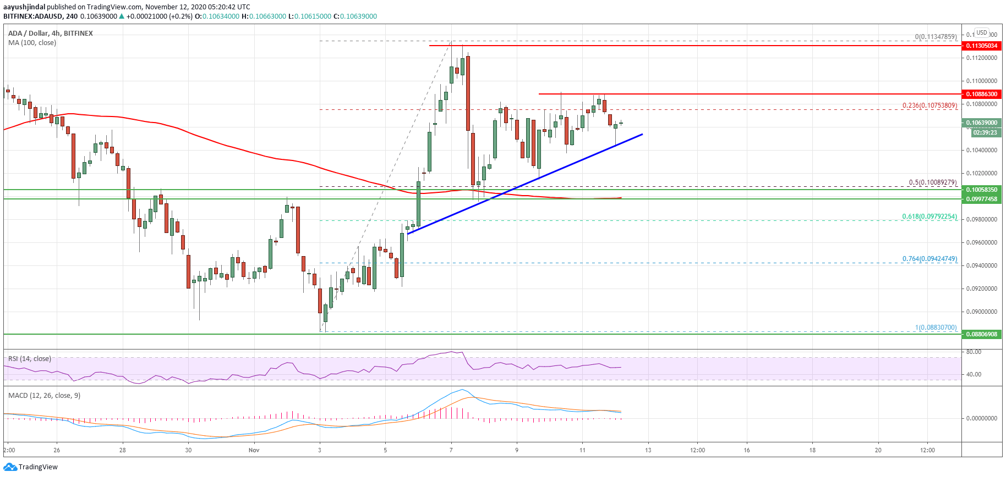Click the 0.09200000 price axis tick
The height and width of the screenshot is (477, 1006).
click(982, 289)
